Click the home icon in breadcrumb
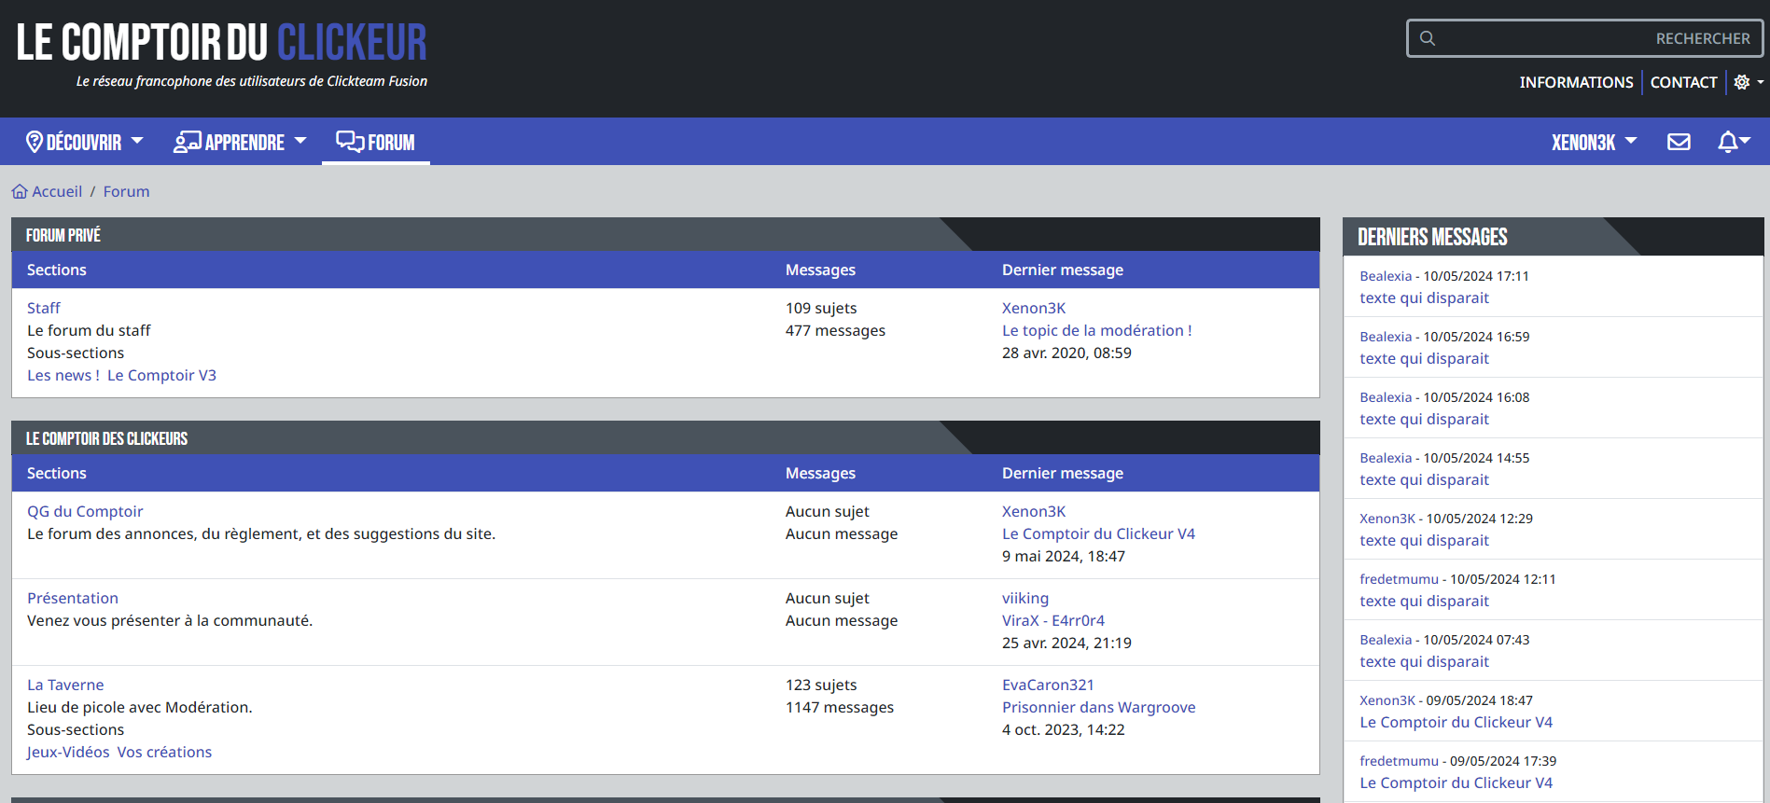1770x803 pixels. pyautogui.click(x=20, y=191)
